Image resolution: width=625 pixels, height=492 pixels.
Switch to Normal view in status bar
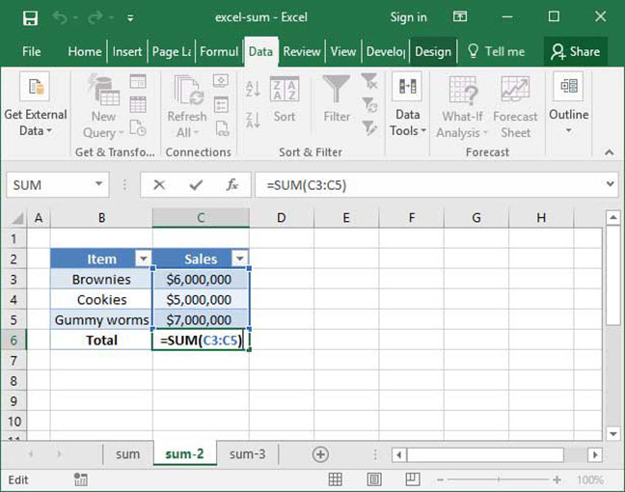(335, 479)
